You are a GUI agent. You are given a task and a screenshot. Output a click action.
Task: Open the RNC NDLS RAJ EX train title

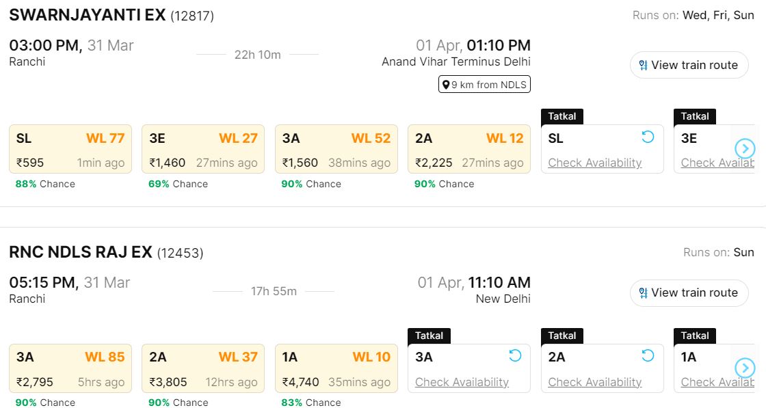(81, 252)
